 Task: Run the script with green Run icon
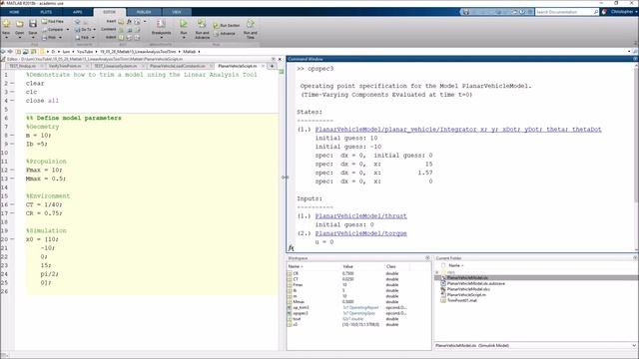point(184,24)
